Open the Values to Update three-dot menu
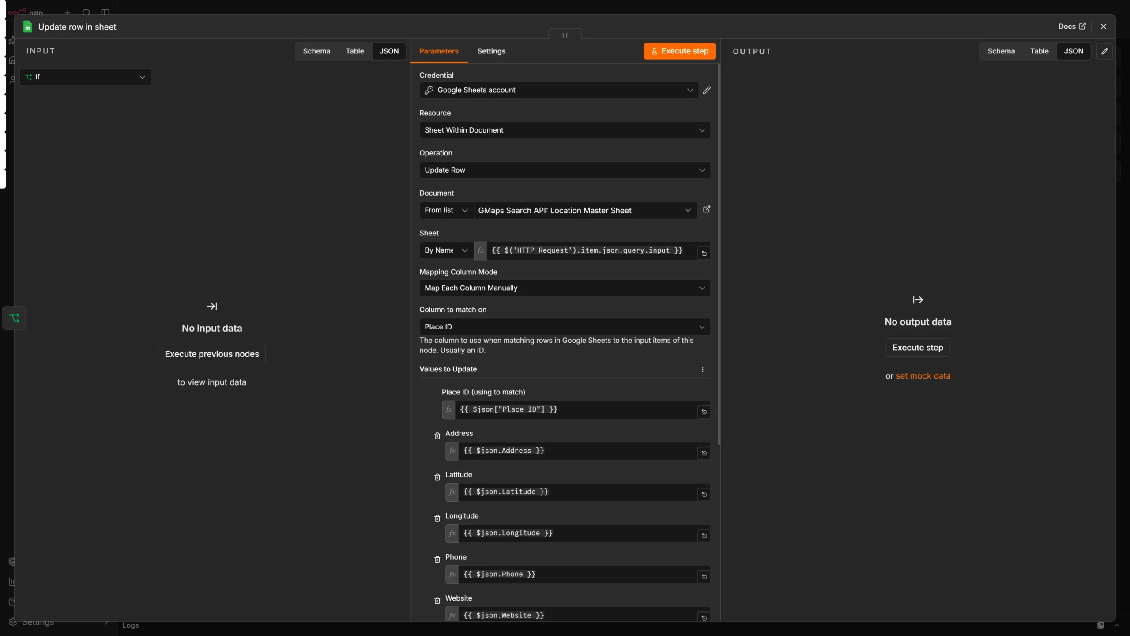 pos(703,369)
